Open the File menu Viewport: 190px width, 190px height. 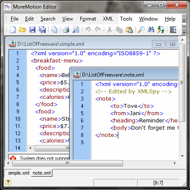[15, 19]
